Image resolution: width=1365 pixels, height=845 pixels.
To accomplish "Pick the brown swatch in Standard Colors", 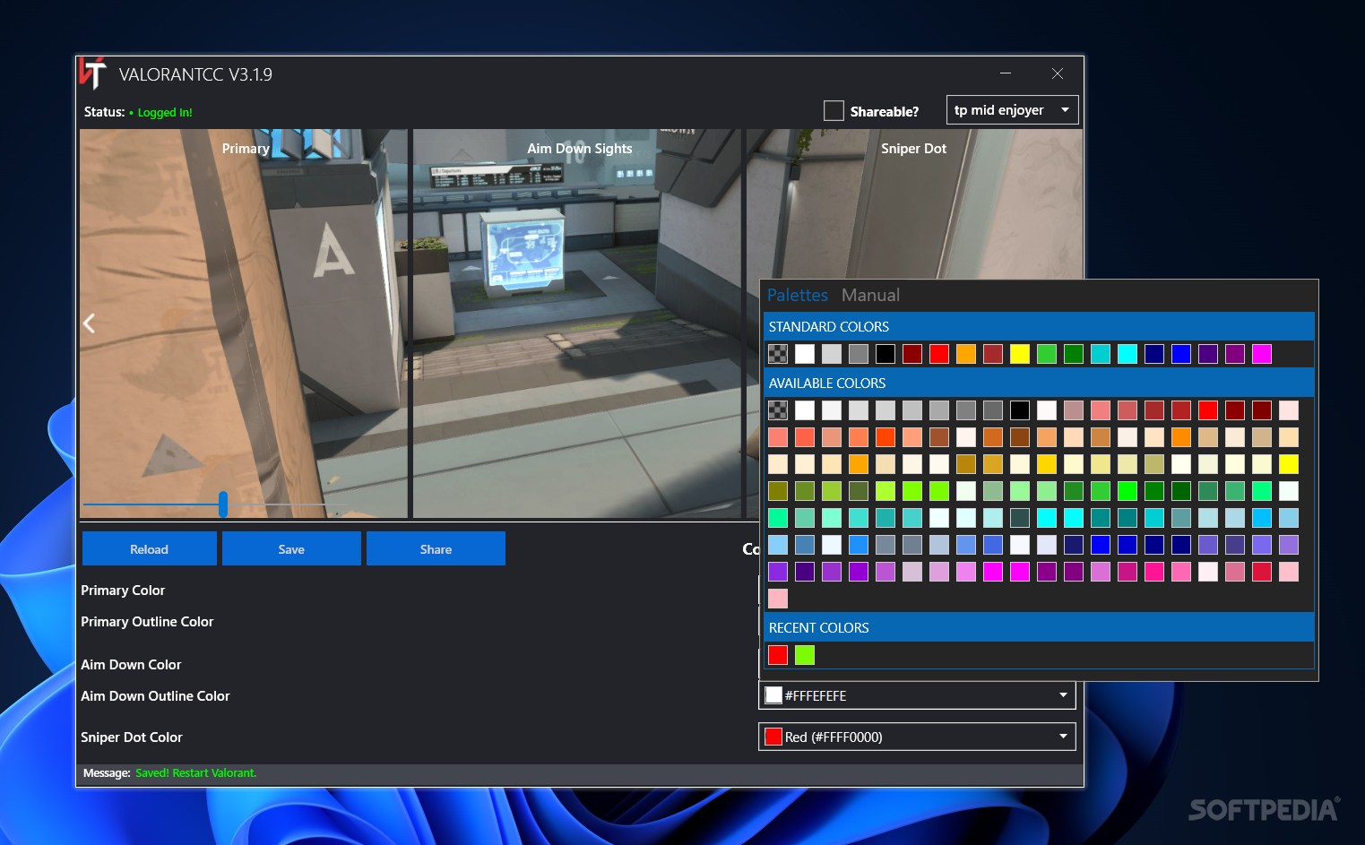I will click(993, 354).
